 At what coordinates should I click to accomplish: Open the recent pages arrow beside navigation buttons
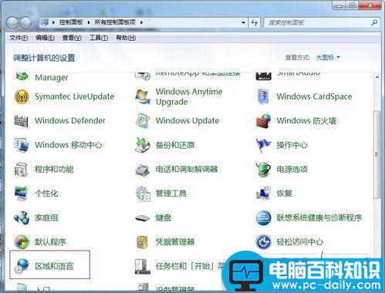pyautogui.click(x=35, y=23)
